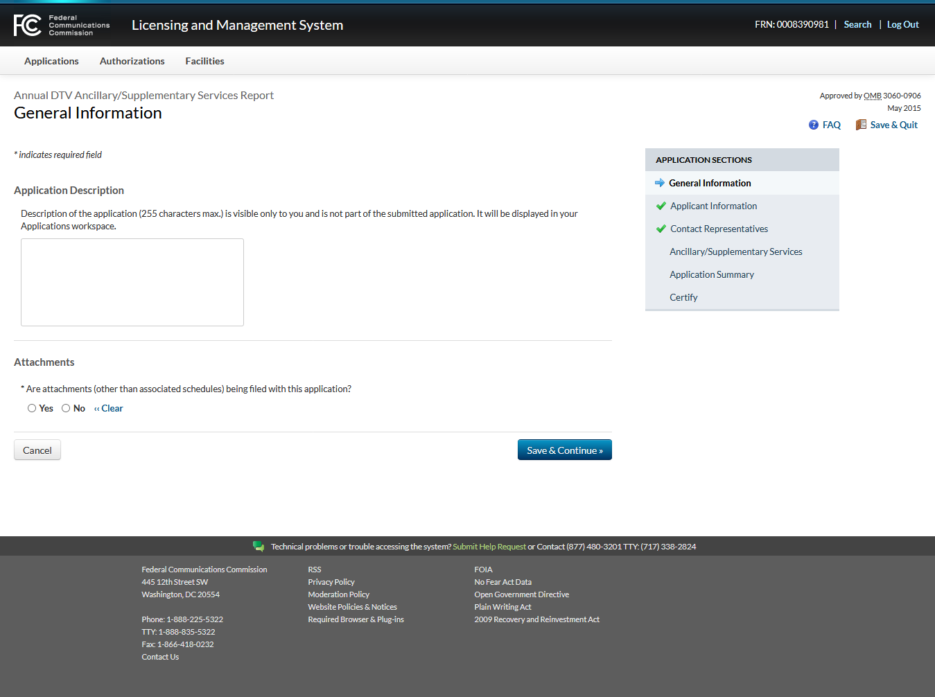Image resolution: width=935 pixels, height=697 pixels.
Task: Click the chat bubble help icon in footer
Action: [259, 547]
